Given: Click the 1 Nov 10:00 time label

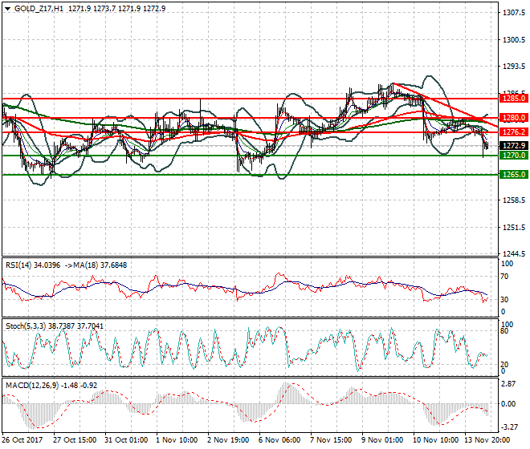Looking at the screenshot, I should pyautogui.click(x=177, y=440).
